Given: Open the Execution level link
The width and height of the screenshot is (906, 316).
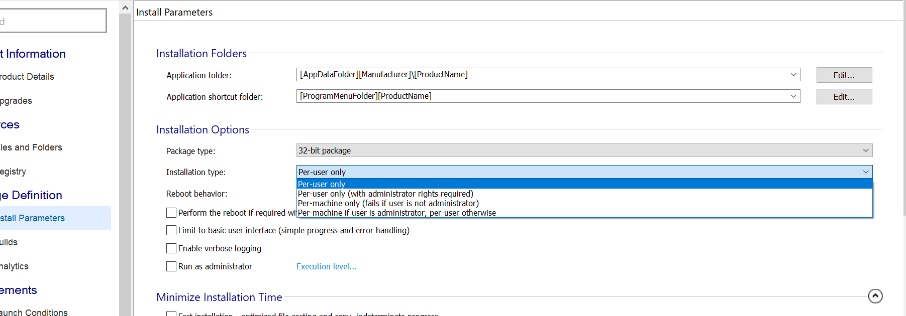Looking at the screenshot, I should [x=326, y=266].
